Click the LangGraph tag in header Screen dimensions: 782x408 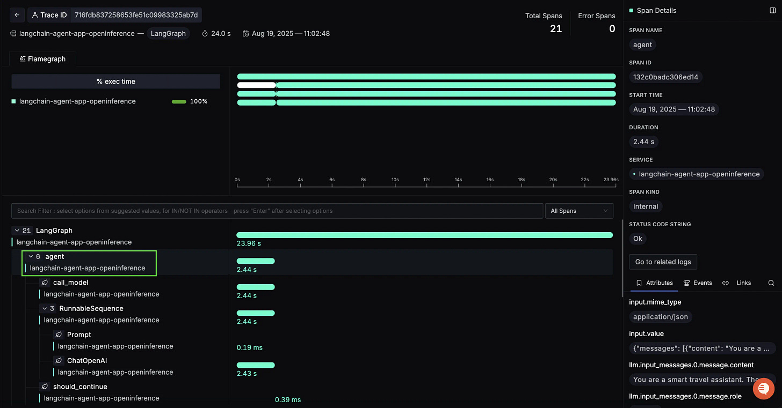click(168, 33)
